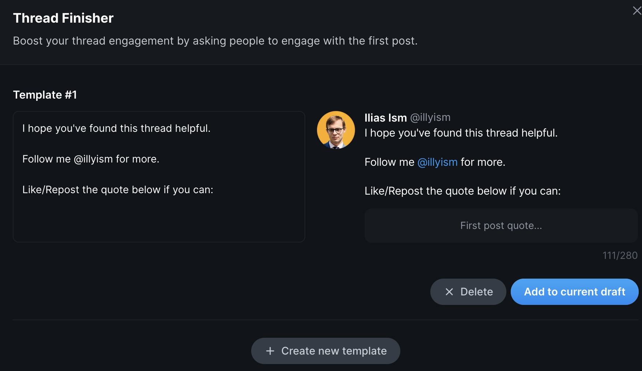Click the Thread Finisher title
This screenshot has height=371, width=642.
point(63,18)
